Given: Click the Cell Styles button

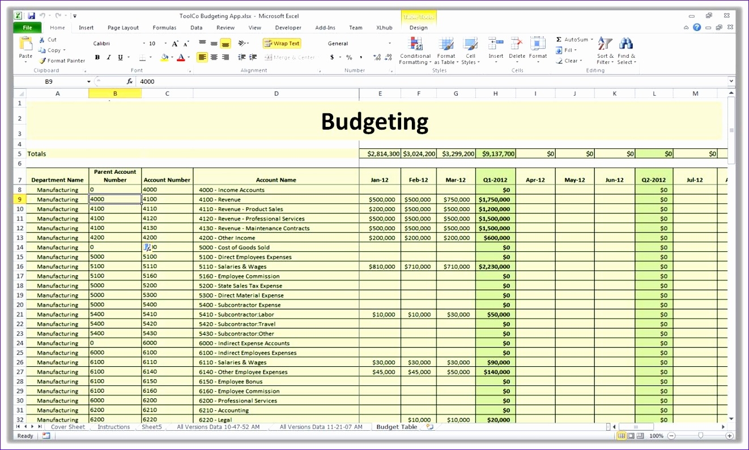Looking at the screenshot, I should pos(471,50).
